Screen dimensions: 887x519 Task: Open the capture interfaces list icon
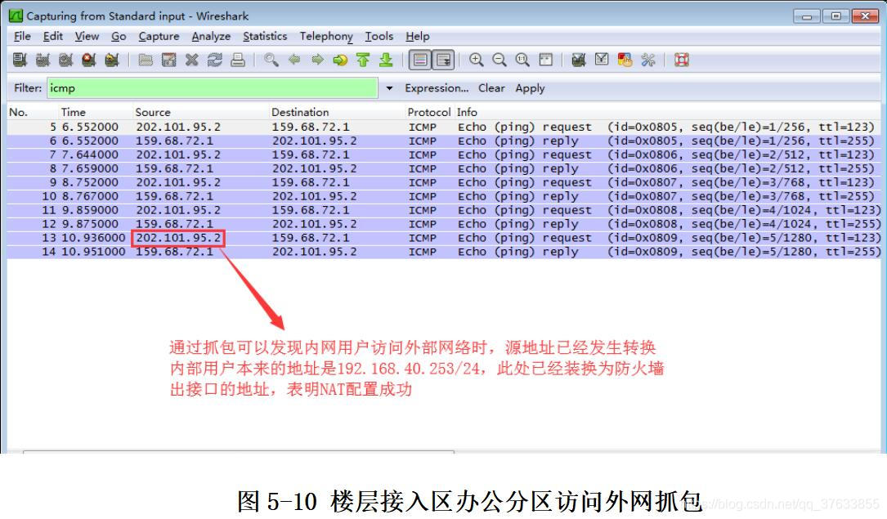tap(20, 60)
